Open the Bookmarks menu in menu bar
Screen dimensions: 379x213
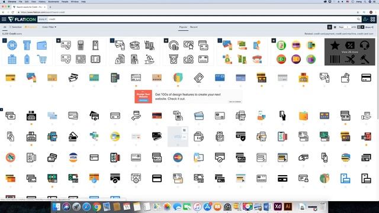(53, 1)
